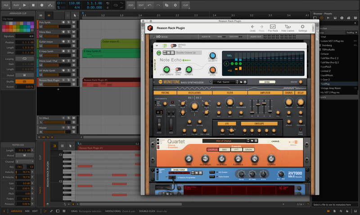
Task: Click the Bitwig toolbar undo arrow
Action: click(149, 5)
